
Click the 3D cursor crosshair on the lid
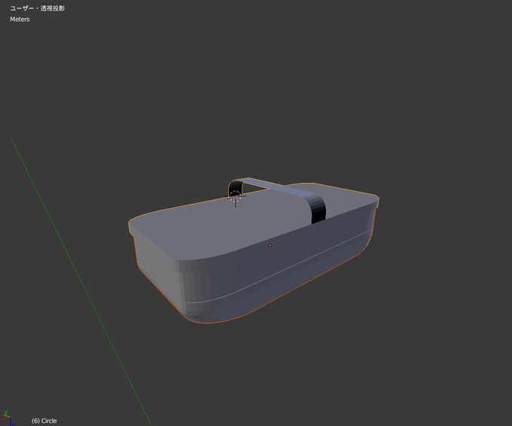point(235,197)
